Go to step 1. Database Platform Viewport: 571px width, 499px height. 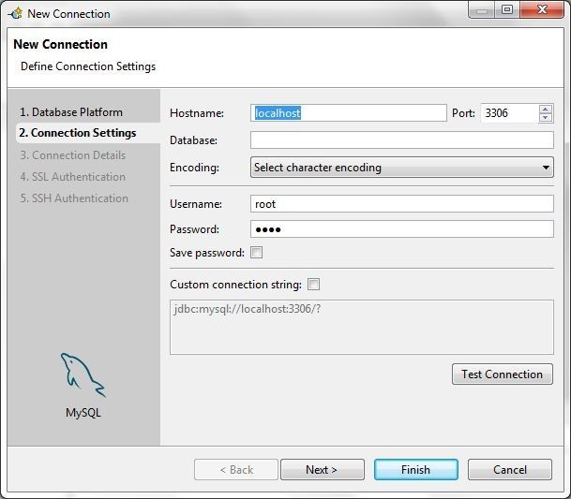[71, 112]
